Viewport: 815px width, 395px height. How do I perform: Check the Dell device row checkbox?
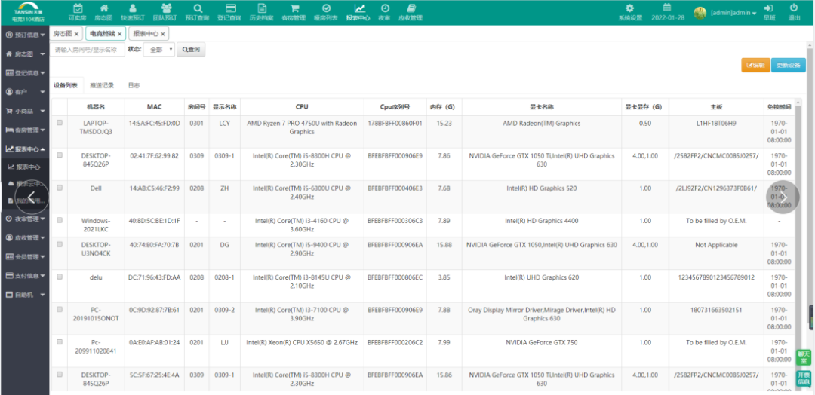coord(60,188)
